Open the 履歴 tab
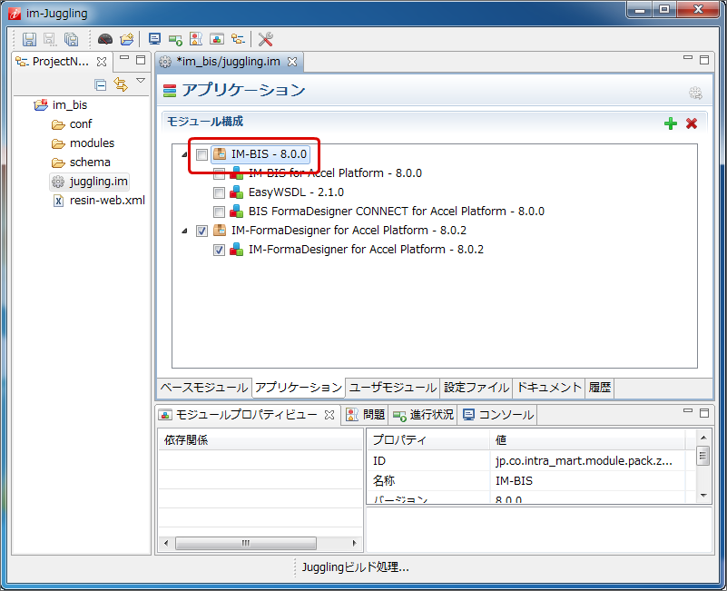The width and height of the screenshot is (727, 591). pyautogui.click(x=600, y=388)
